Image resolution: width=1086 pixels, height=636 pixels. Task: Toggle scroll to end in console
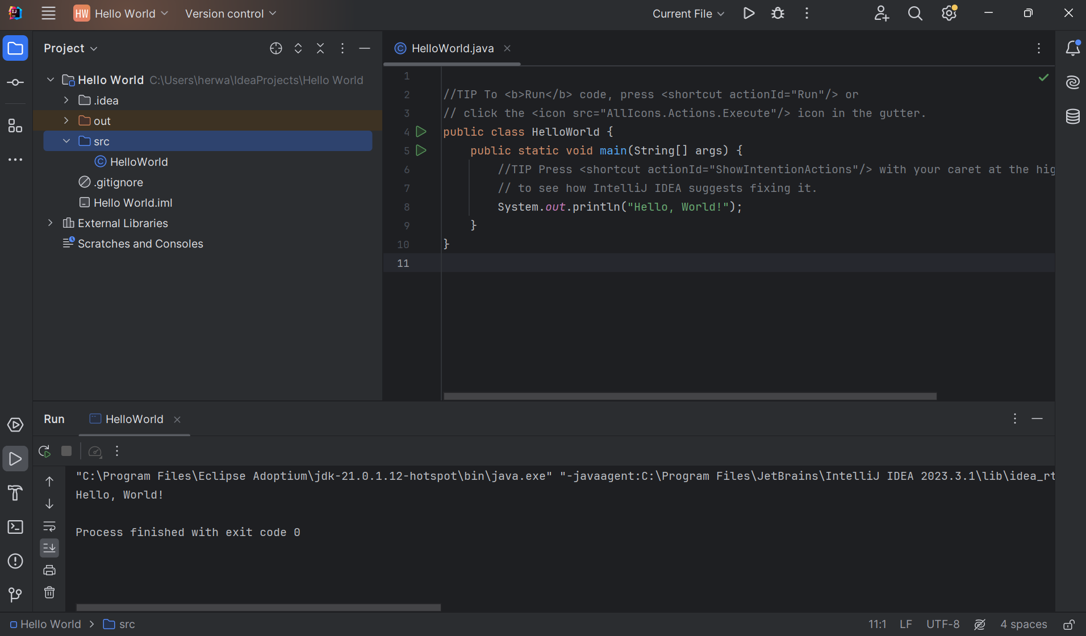(x=49, y=548)
